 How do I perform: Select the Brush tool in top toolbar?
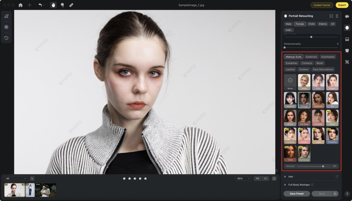pyautogui.click(x=62, y=5)
